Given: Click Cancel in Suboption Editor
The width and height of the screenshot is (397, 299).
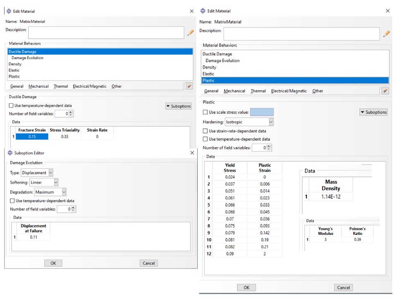Looking at the screenshot, I should coord(148,263).
